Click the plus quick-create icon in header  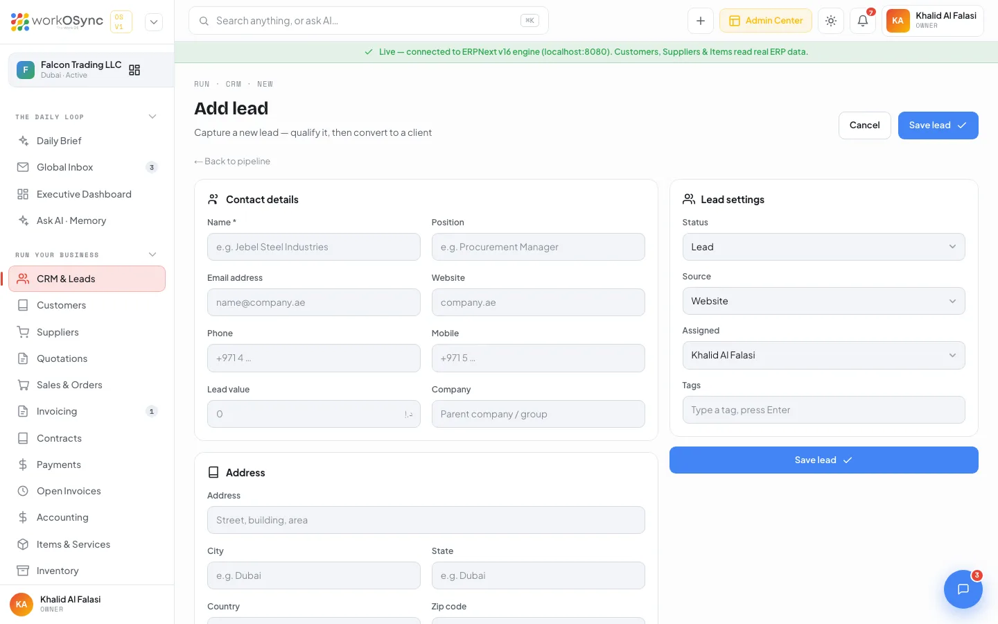pos(701,21)
